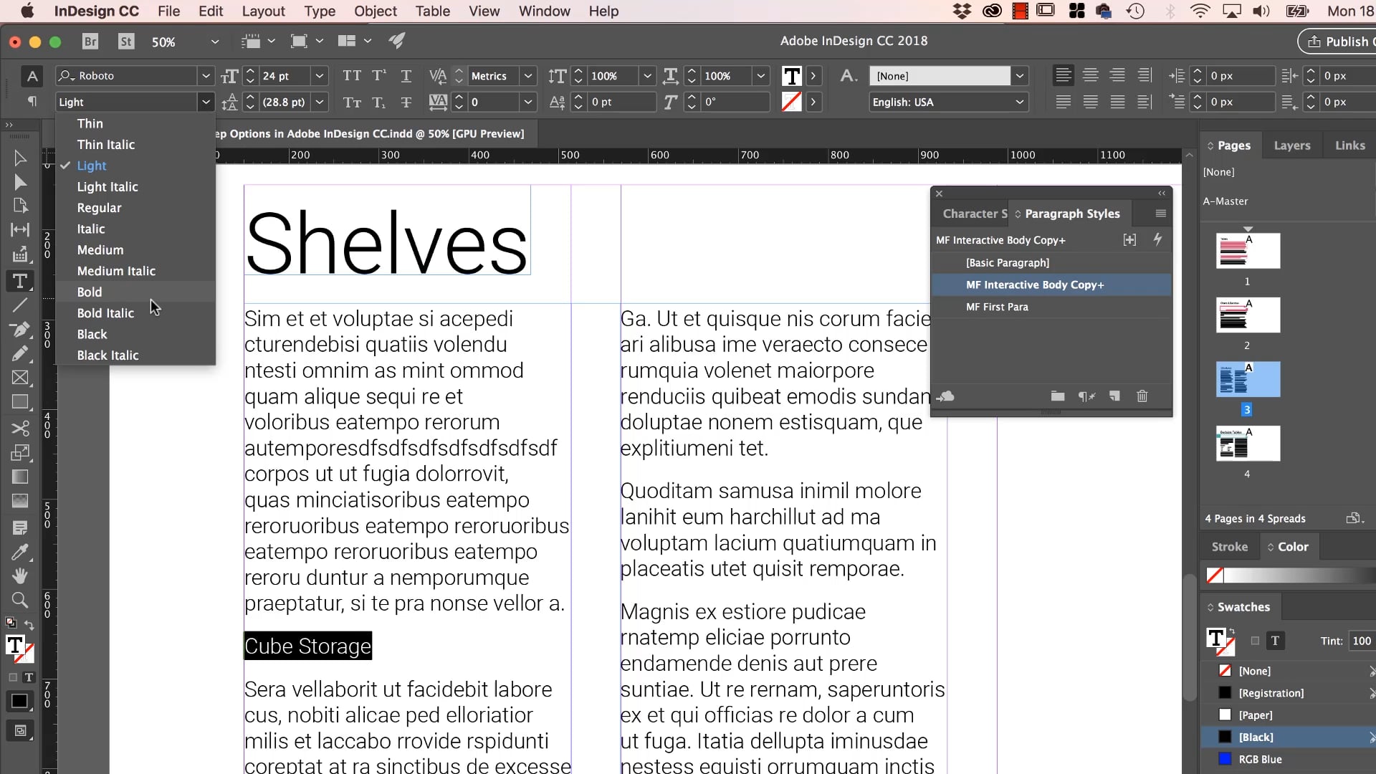This screenshot has height=774, width=1376.
Task: Select the Scissors tool
Action: click(x=19, y=429)
